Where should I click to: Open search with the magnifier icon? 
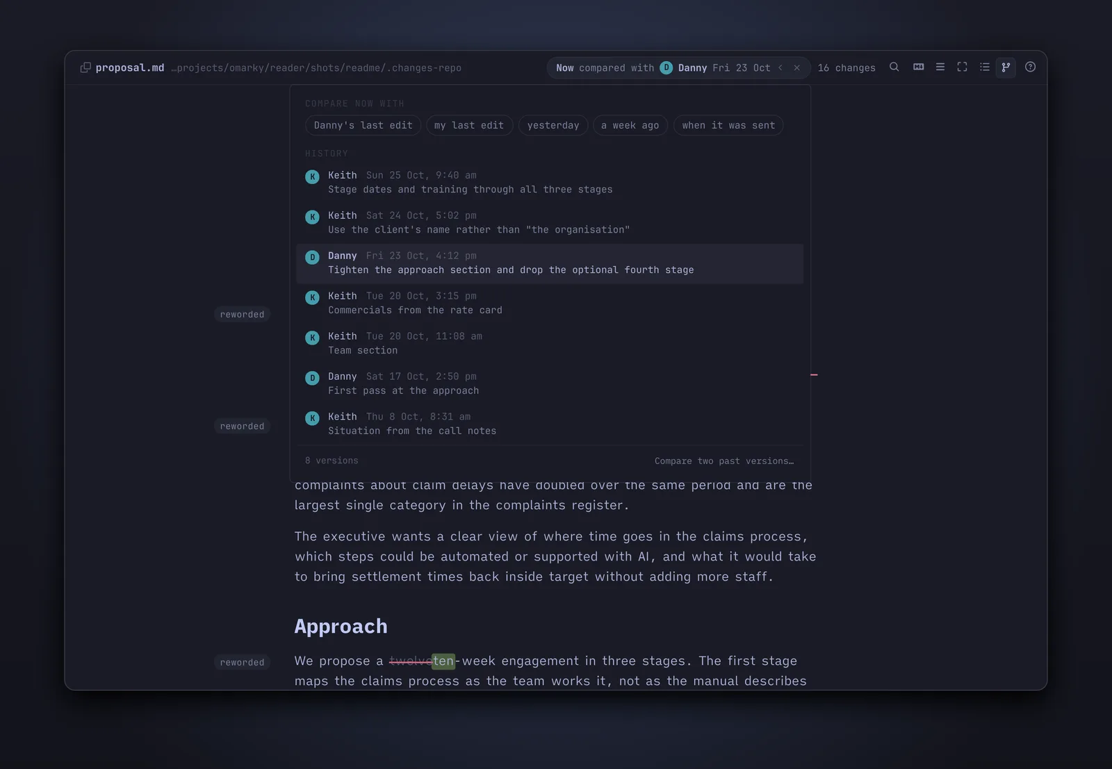coord(894,67)
